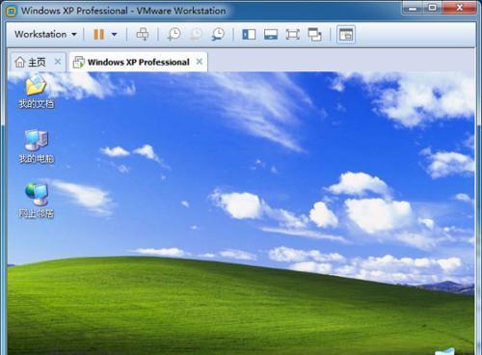Open the power options dropdown arrow

(114, 34)
